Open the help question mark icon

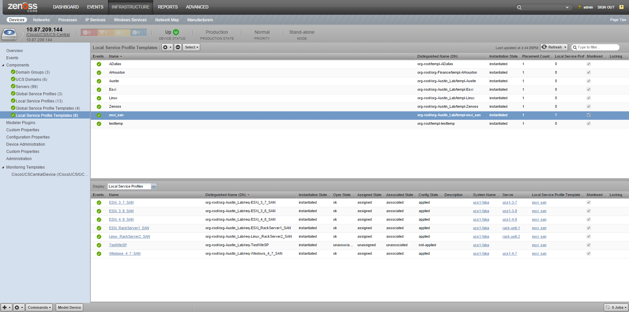(621, 7)
